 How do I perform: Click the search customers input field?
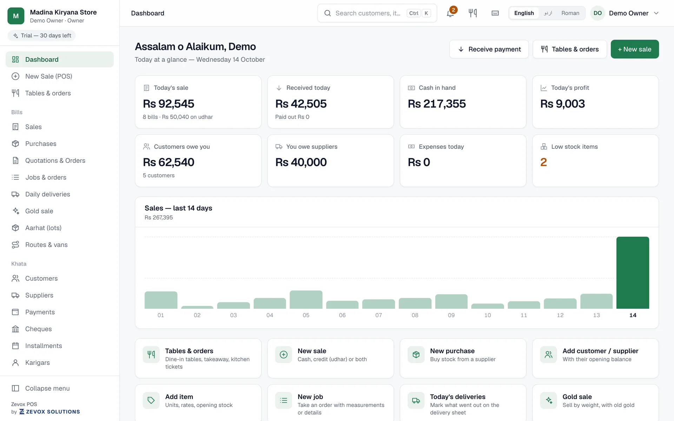click(377, 13)
